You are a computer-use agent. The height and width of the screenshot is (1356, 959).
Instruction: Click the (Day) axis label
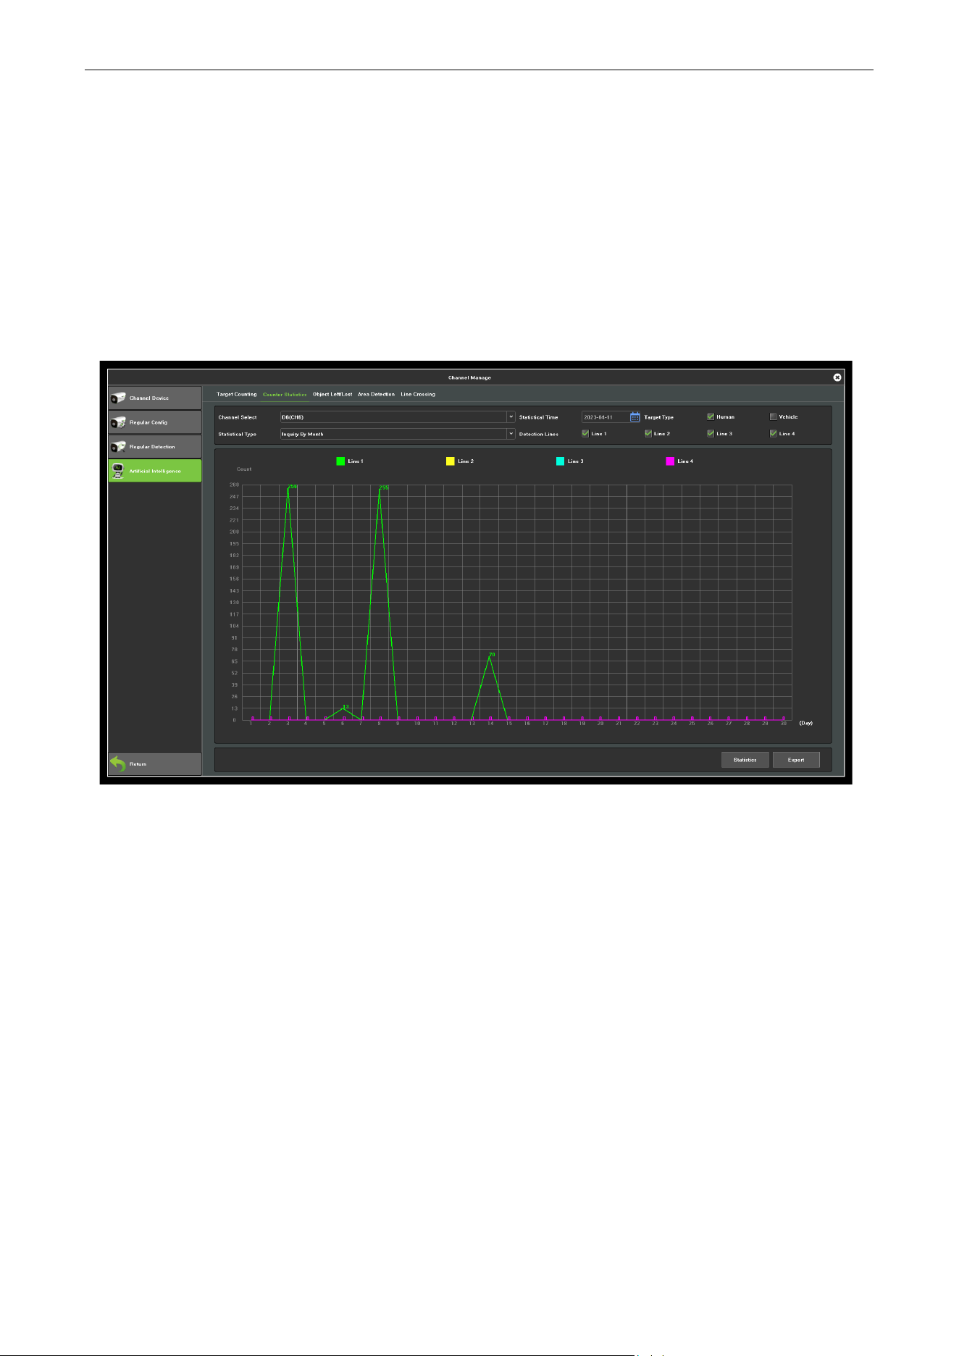point(805,723)
